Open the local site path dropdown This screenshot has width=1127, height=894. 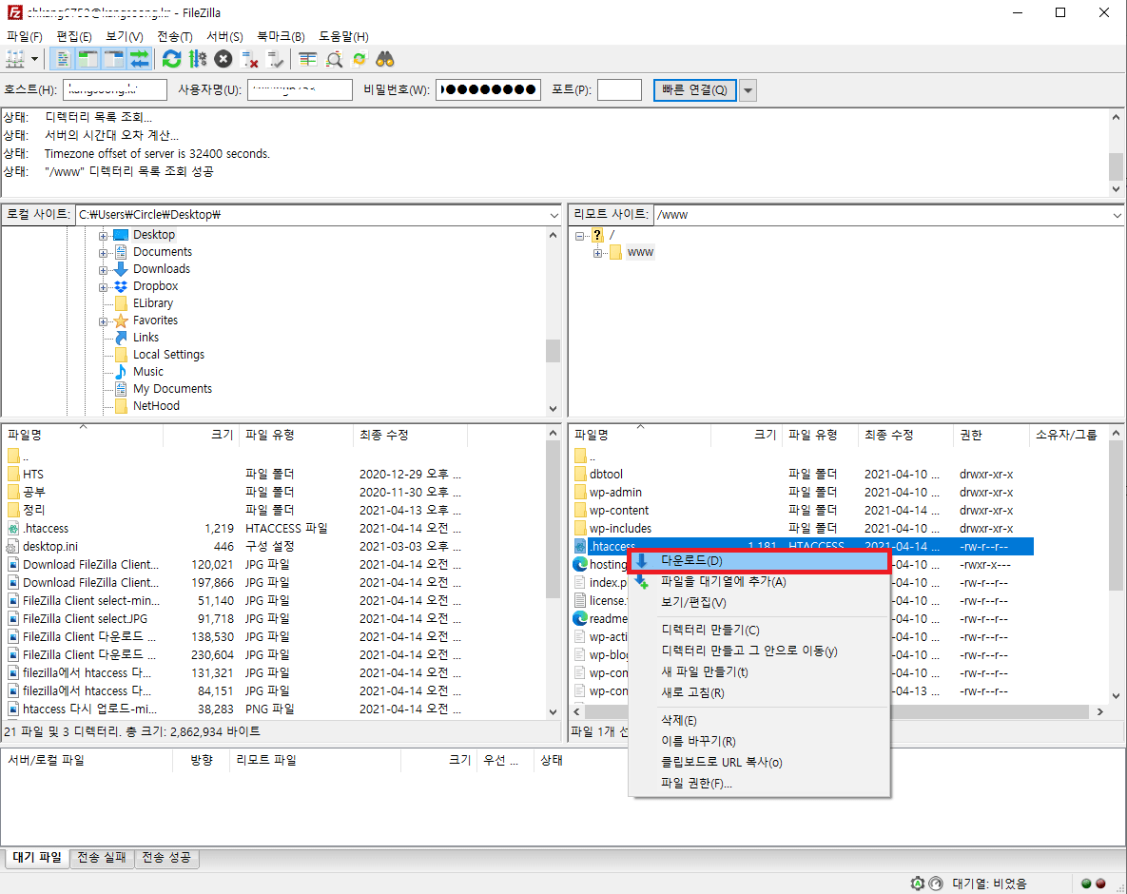[554, 215]
